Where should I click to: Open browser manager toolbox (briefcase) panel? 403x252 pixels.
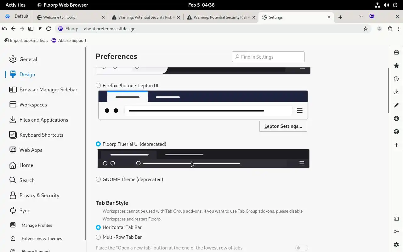tap(396, 52)
